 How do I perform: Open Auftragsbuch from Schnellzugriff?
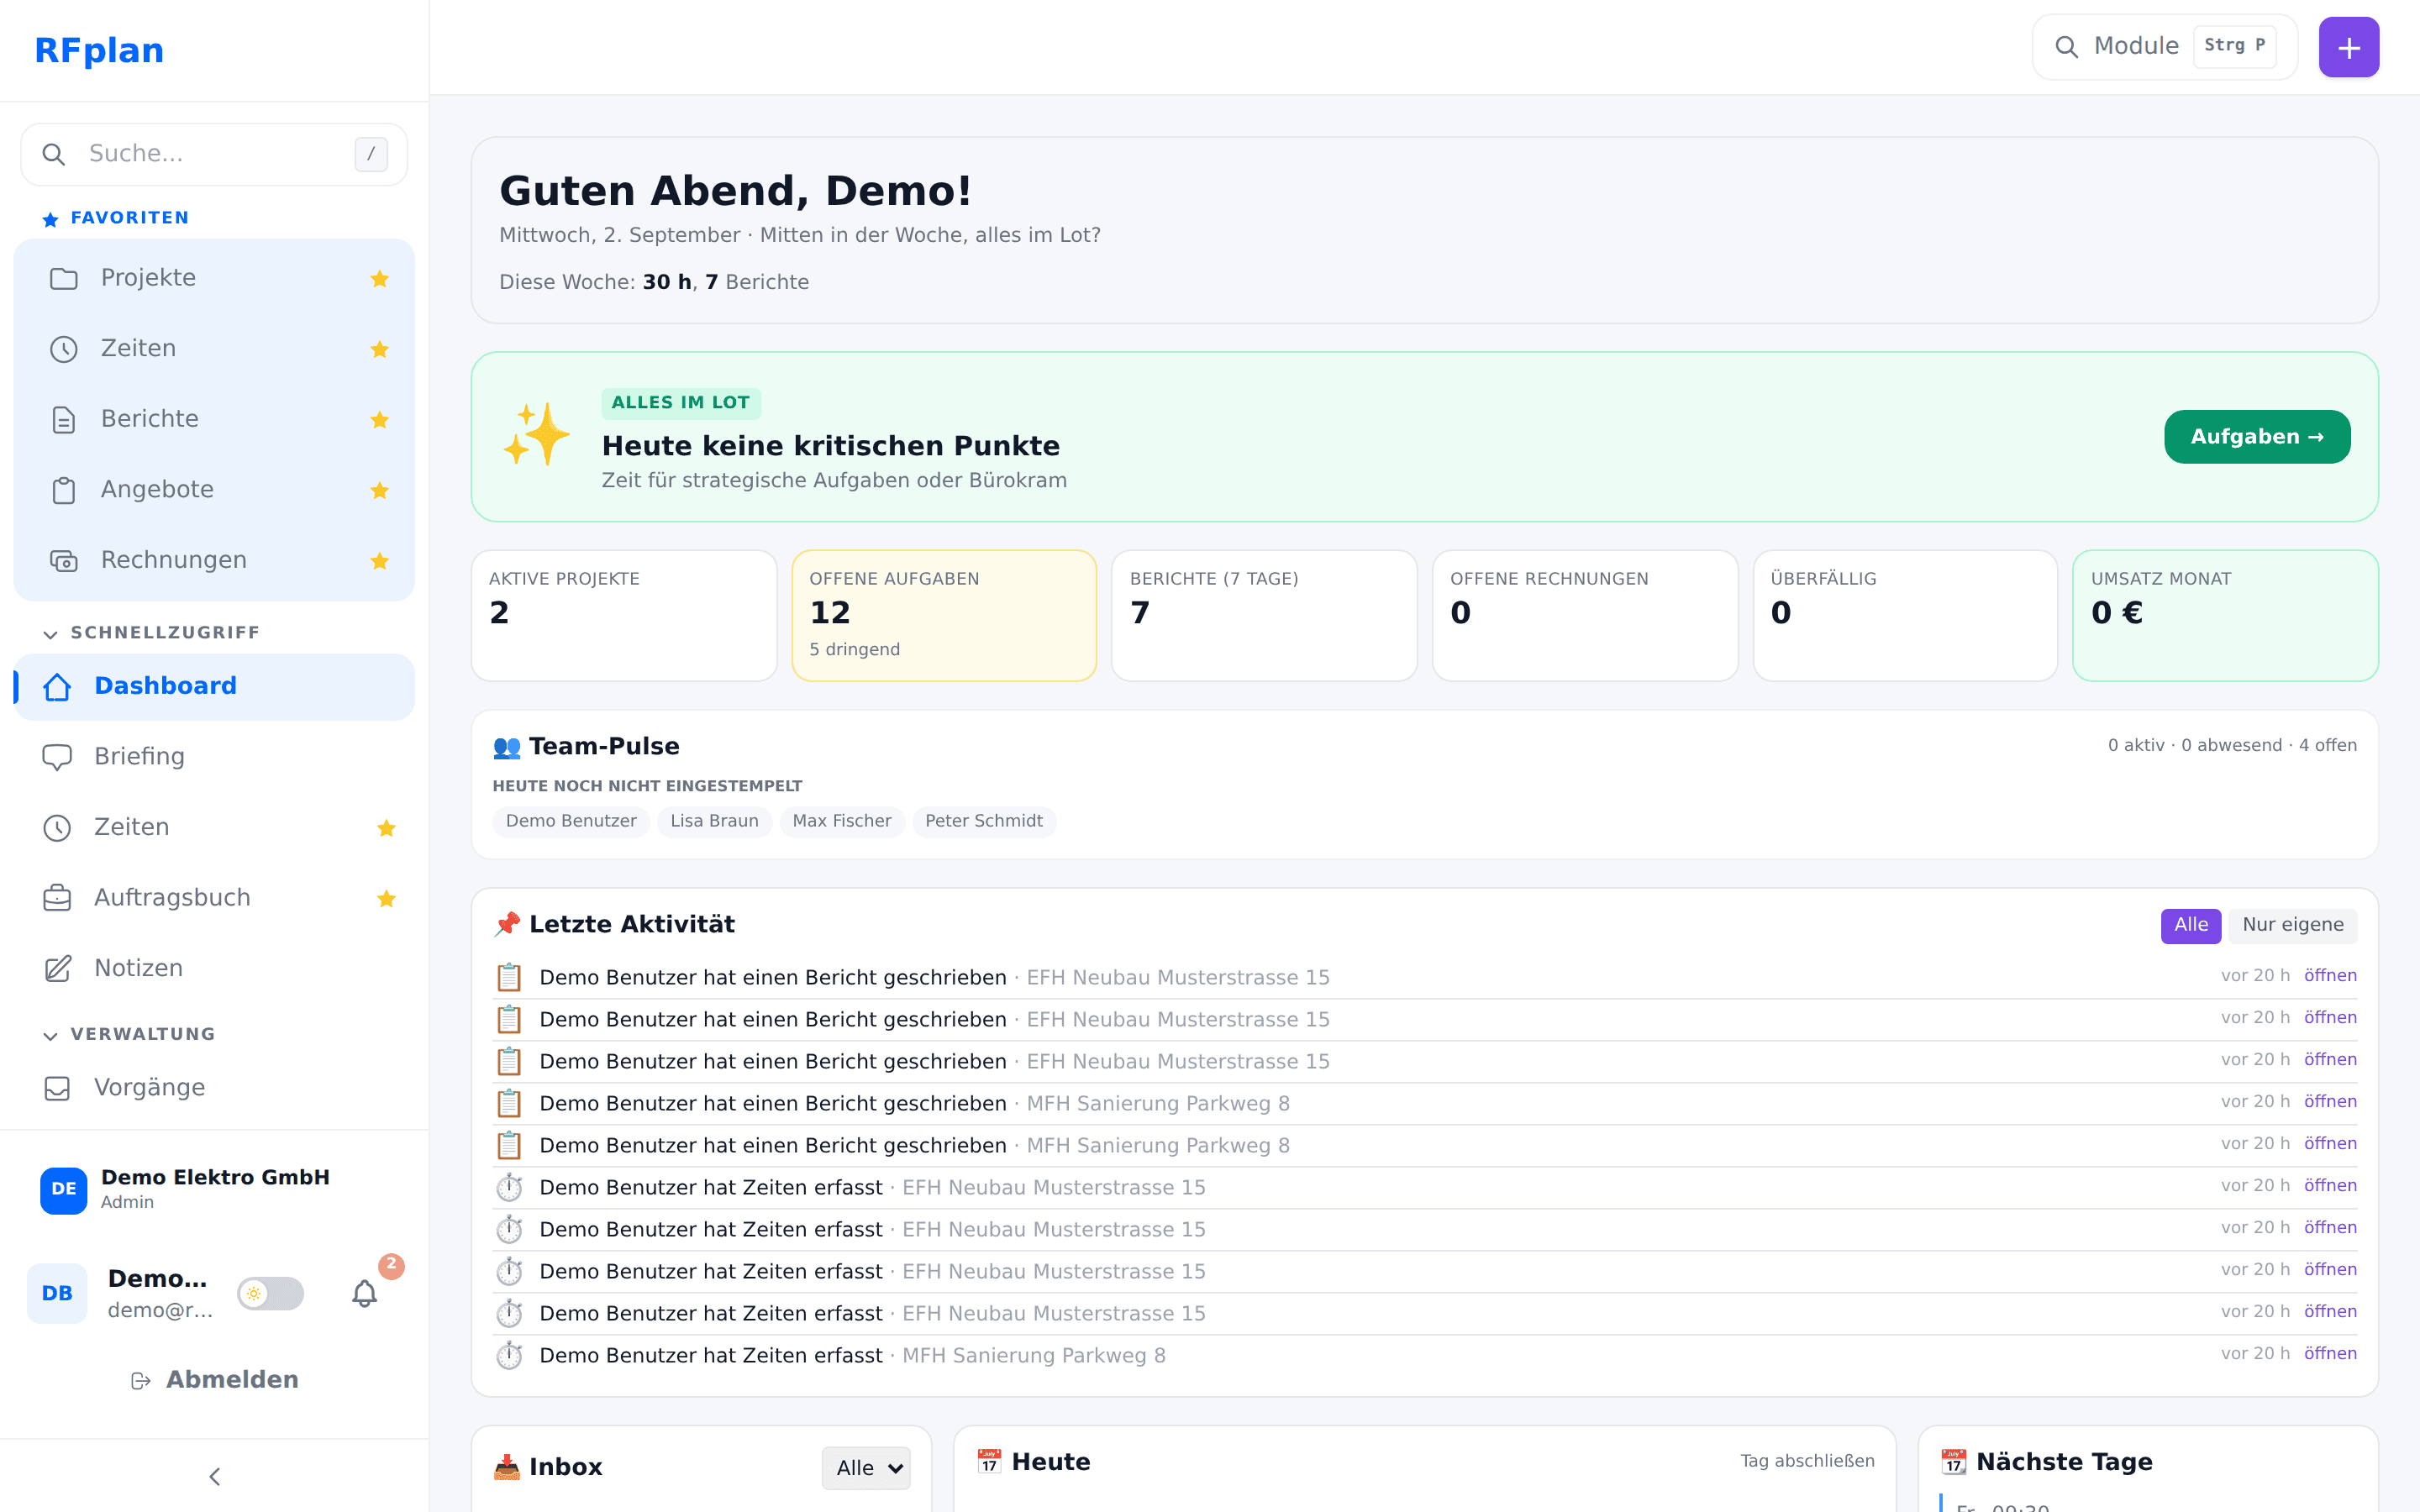tap(214, 898)
